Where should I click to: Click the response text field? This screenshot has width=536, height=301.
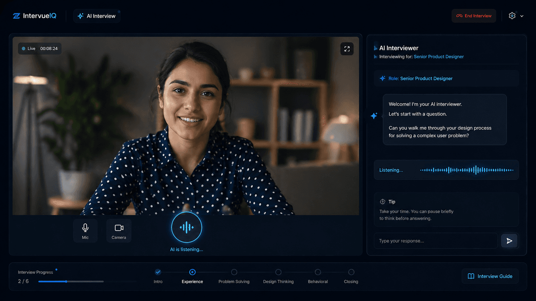pyautogui.click(x=435, y=240)
